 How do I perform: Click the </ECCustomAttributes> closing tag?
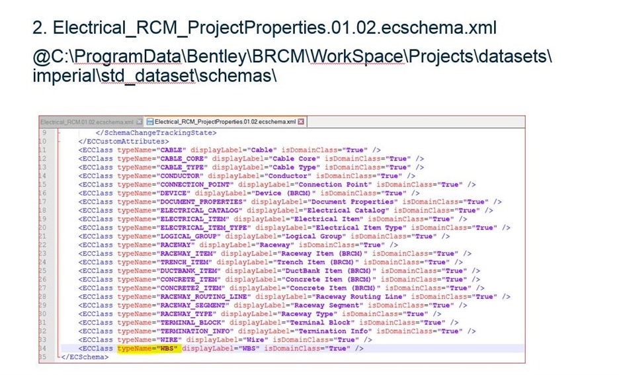coord(124,142)
